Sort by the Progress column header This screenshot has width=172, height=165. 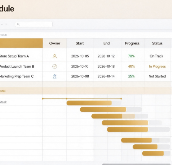pyautogui.click(x=132, y=43)
